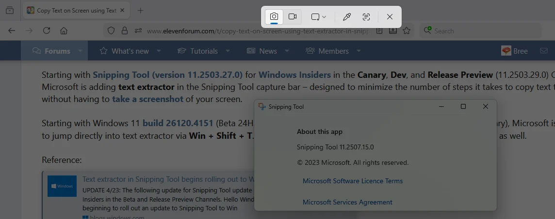Activate the text extractor tool

[366, 16]
